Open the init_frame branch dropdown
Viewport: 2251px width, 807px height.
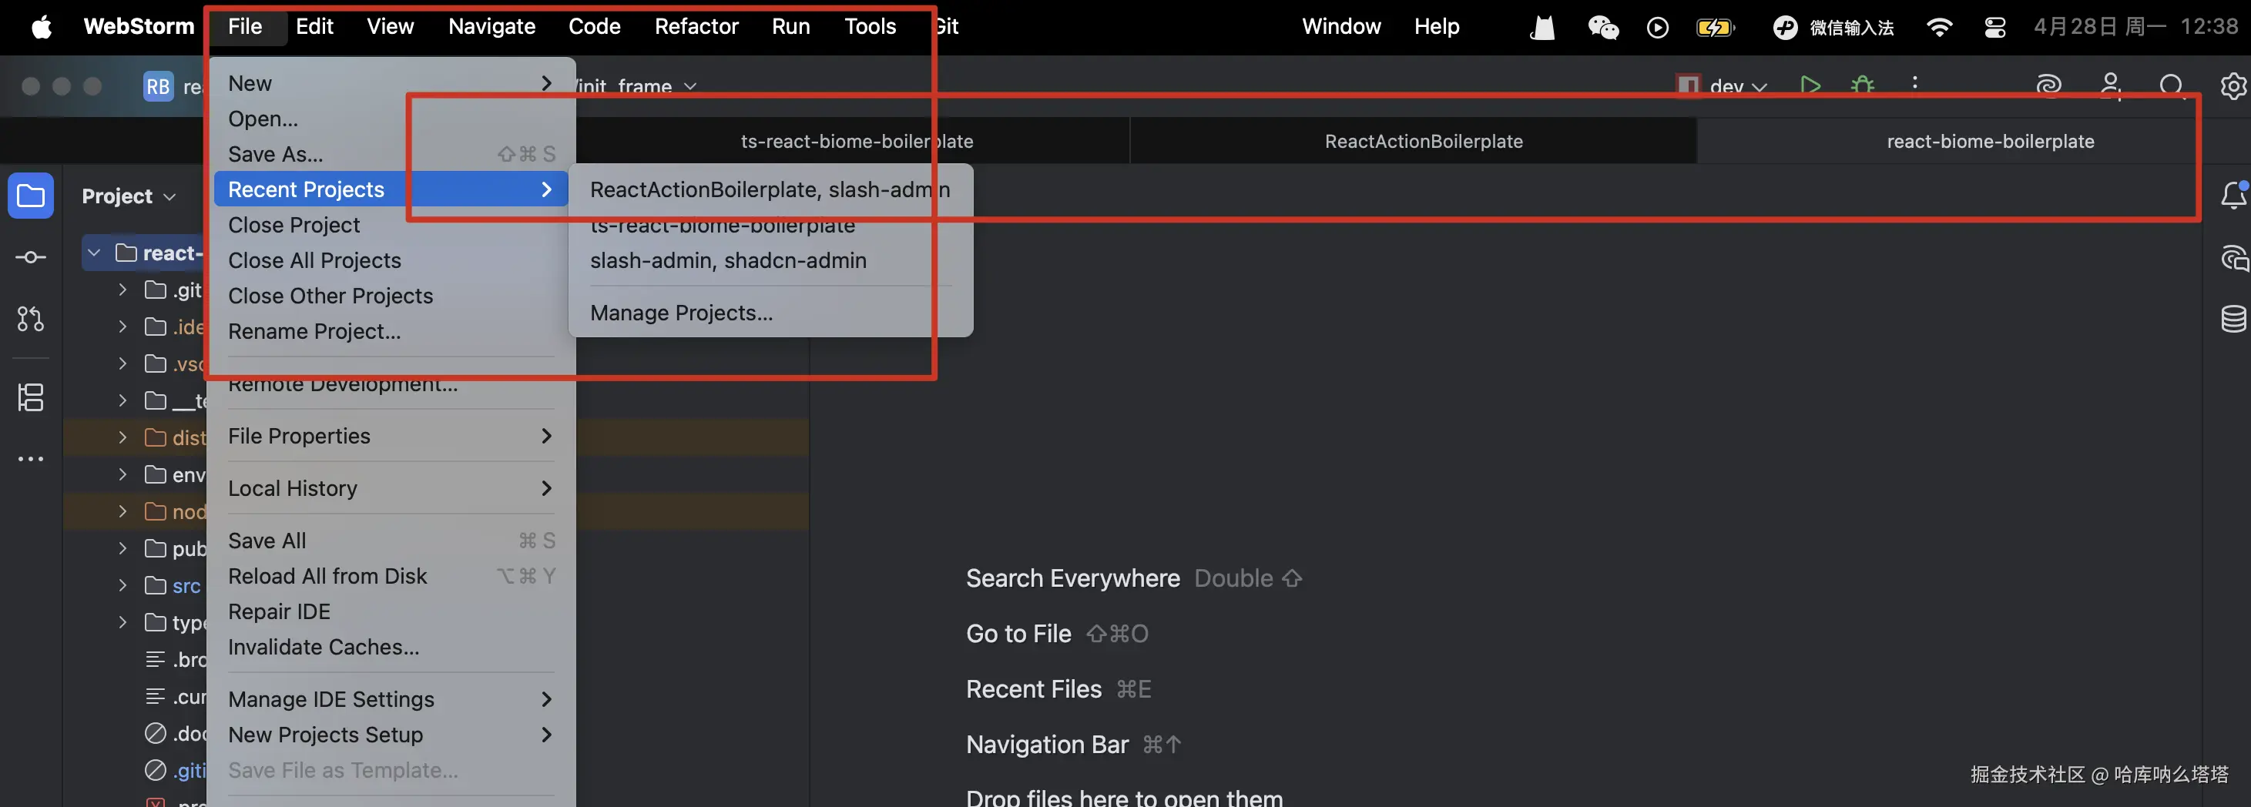point(636,85)
